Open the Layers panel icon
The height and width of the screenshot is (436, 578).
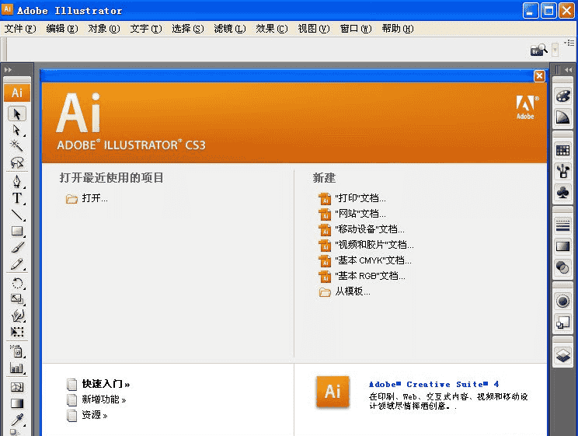pos(563,356)
